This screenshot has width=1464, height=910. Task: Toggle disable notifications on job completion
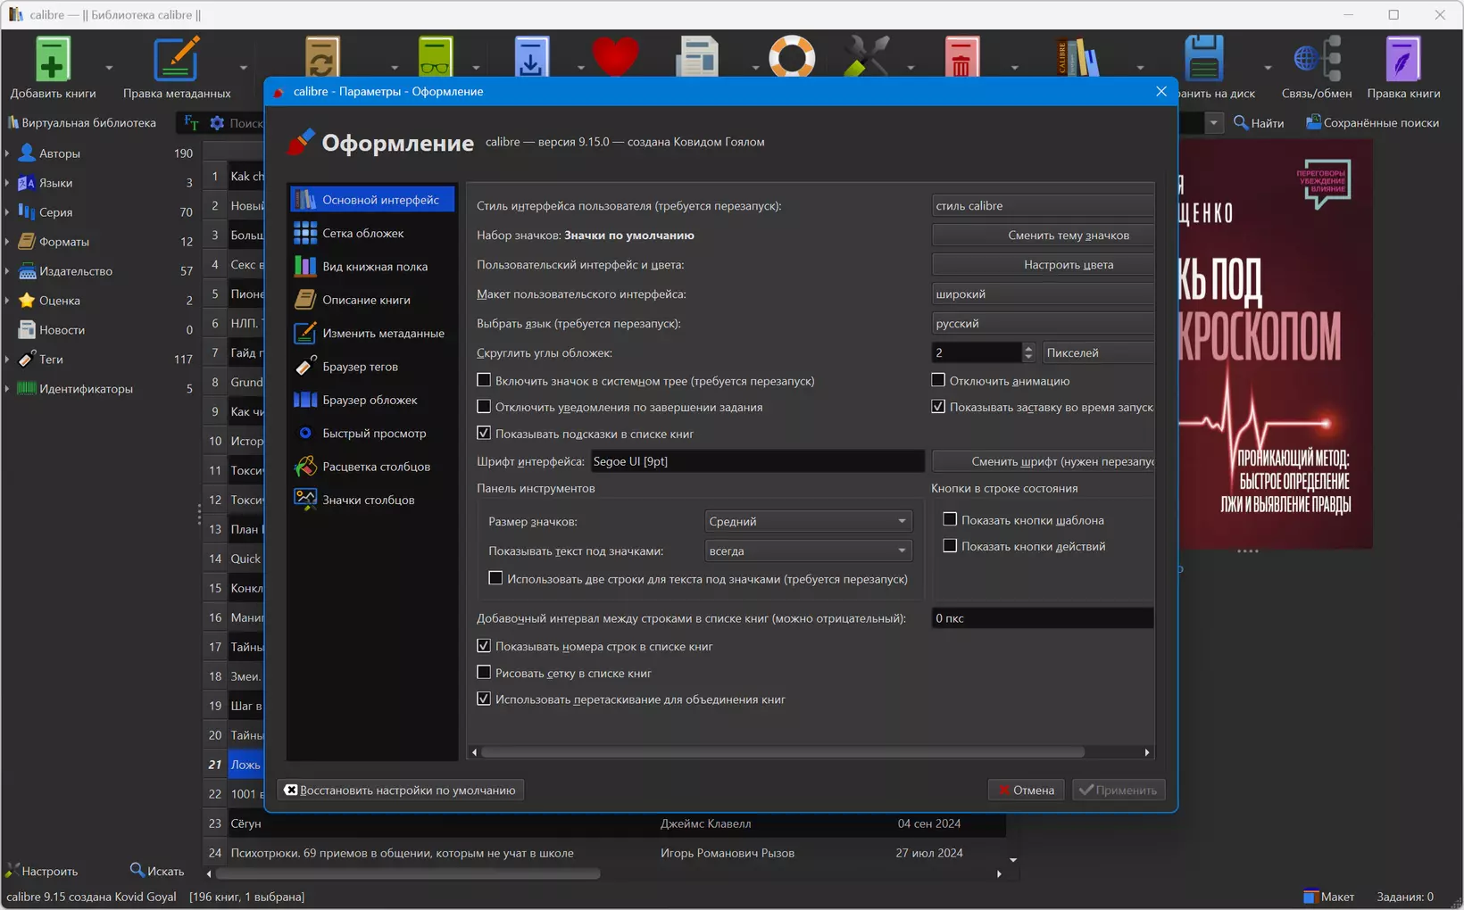coord(484,407)
